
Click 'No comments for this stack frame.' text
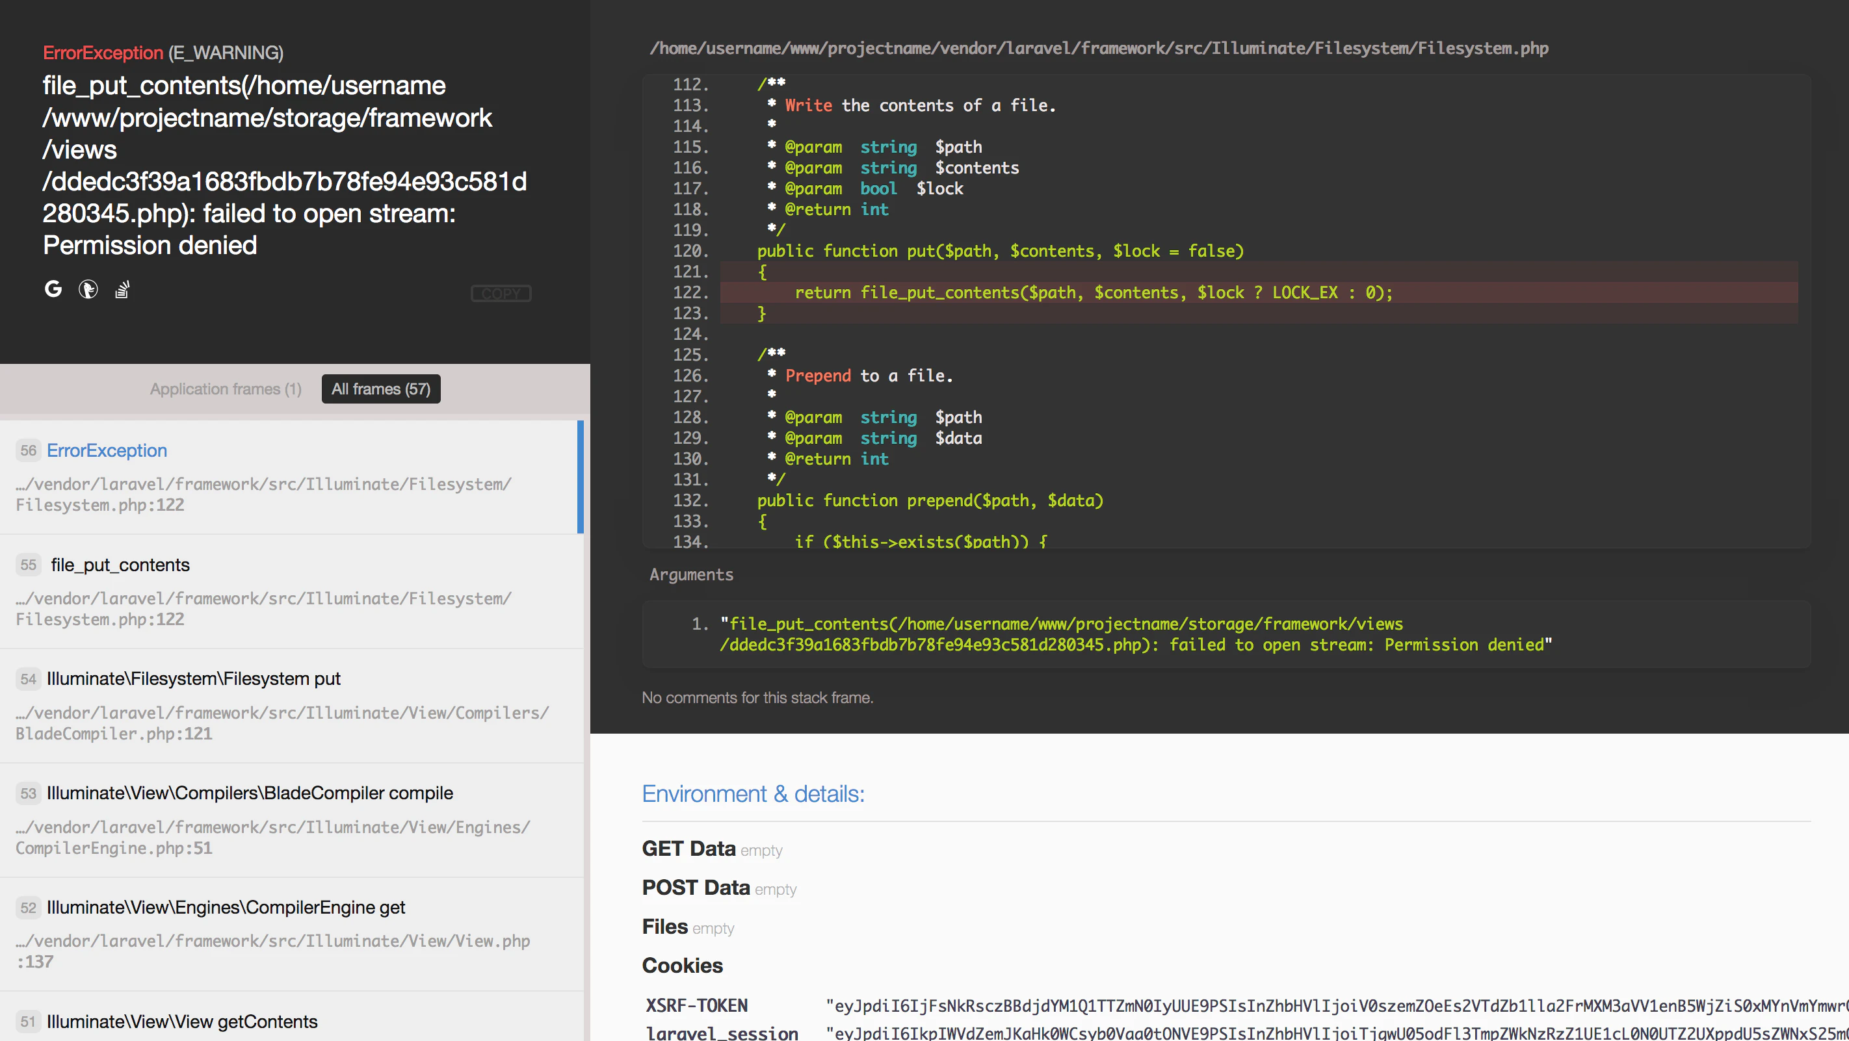[757, 697]
